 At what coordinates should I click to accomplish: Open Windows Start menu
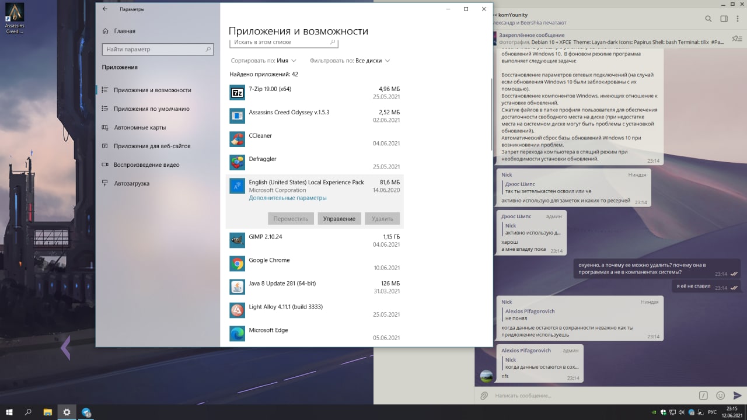[10, 412]
